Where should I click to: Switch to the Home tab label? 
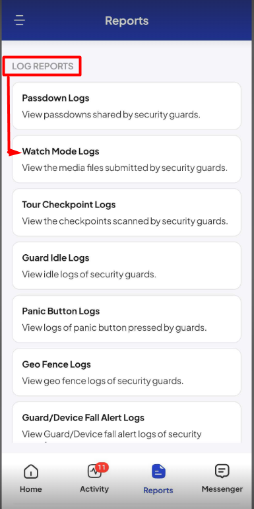coord(31,489)
